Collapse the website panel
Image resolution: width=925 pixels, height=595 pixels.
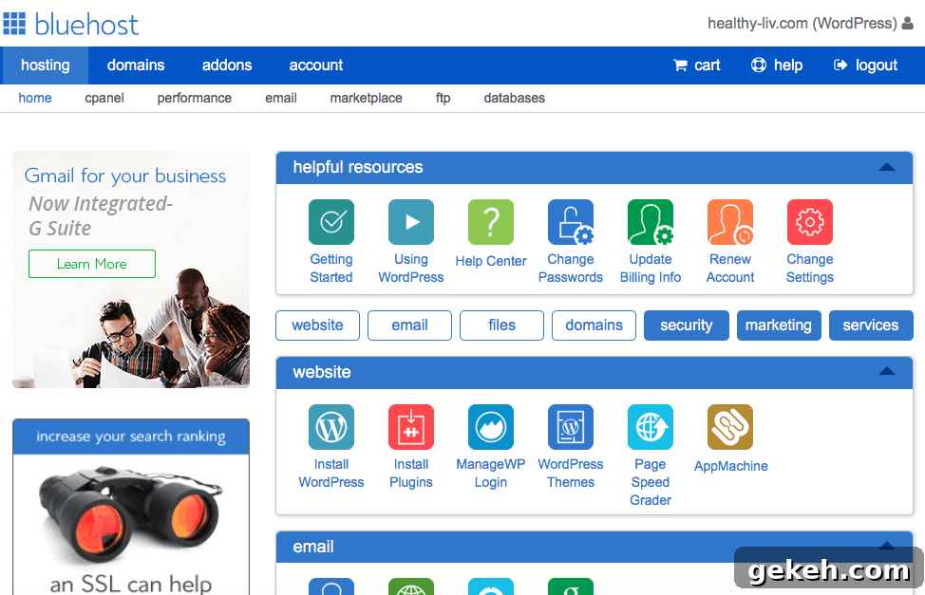(x=887, y=371)
